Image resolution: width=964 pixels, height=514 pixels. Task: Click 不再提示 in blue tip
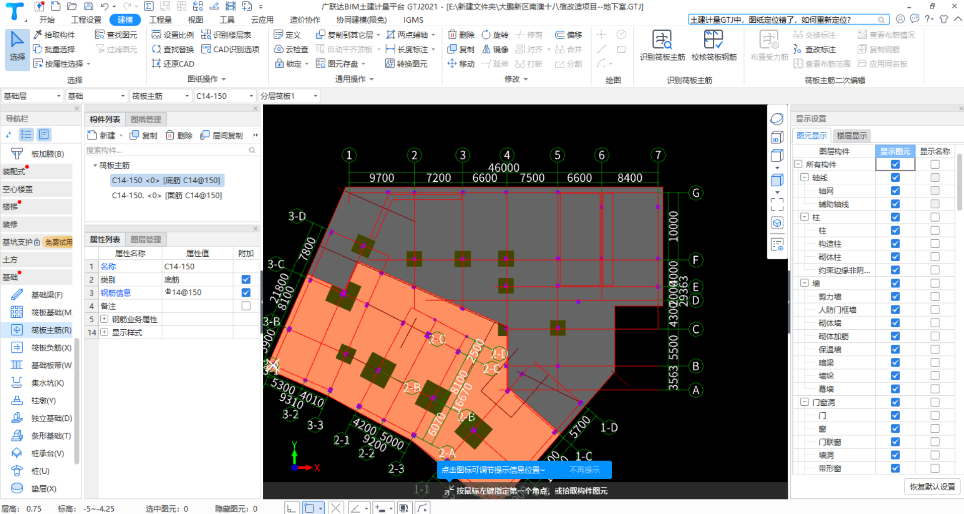(584, 470)
